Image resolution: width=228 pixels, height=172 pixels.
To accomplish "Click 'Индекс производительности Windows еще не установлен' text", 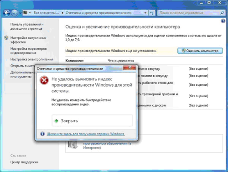I will coord(111,51).
